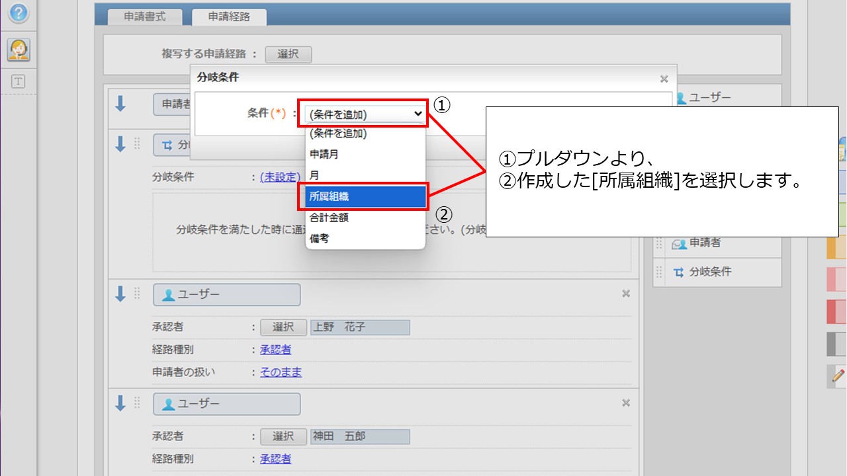Image resolution: width=847 pixels, height=476 pixels.
Task: Open the 未設定 branch condition link
Action: (280, 177)
